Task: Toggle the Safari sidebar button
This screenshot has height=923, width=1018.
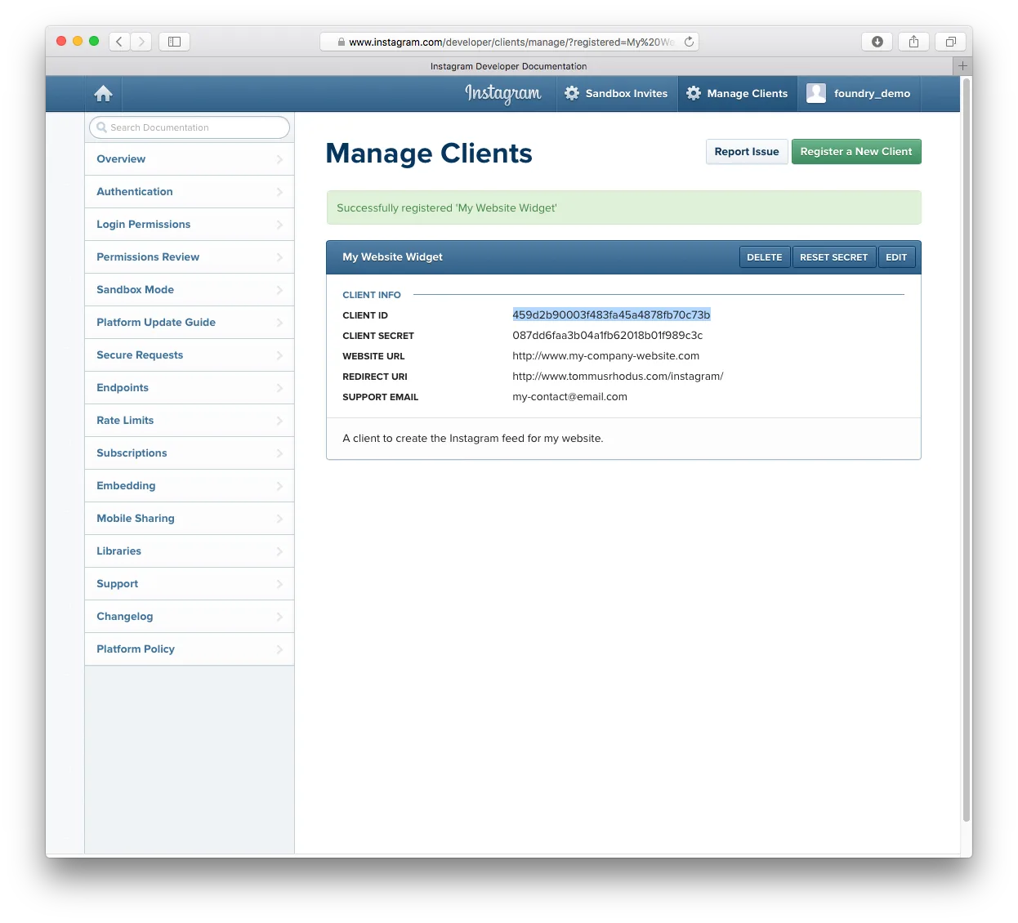Action: (174, 42)
